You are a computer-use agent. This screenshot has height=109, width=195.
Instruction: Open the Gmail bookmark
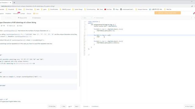[x=100, y=9]
